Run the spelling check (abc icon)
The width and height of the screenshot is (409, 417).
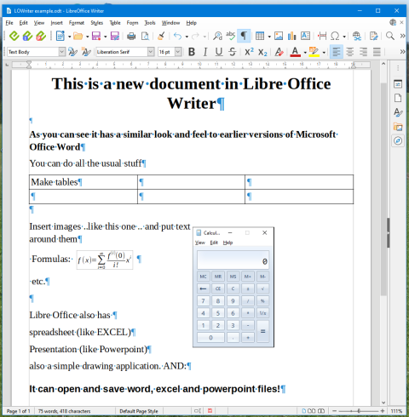coord(230,36)
